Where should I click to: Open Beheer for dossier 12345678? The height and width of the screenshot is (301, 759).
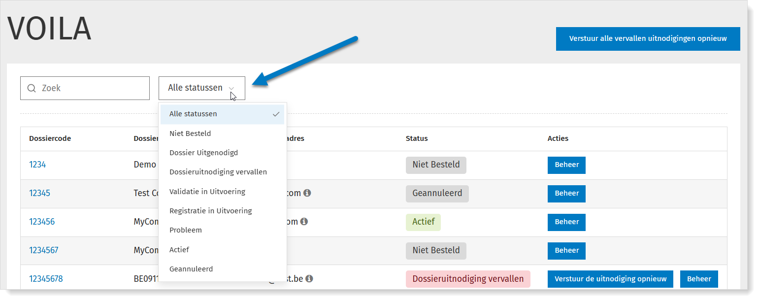point(699,279)
